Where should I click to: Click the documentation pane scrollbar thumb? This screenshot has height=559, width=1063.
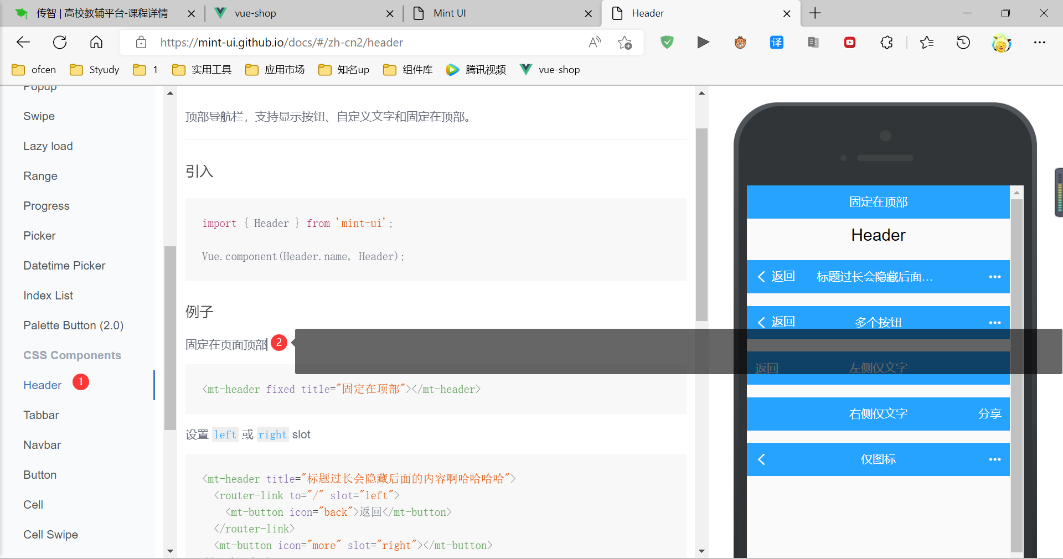coord(701,225)
